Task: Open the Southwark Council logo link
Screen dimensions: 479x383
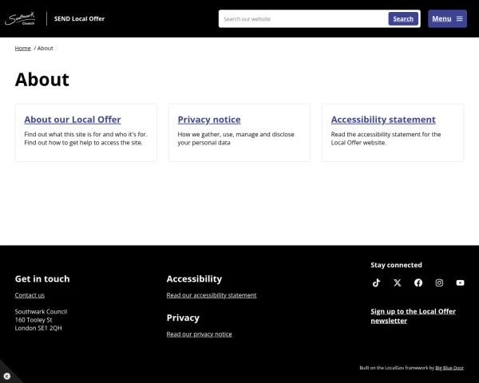Action: click(x=20, y=18)
